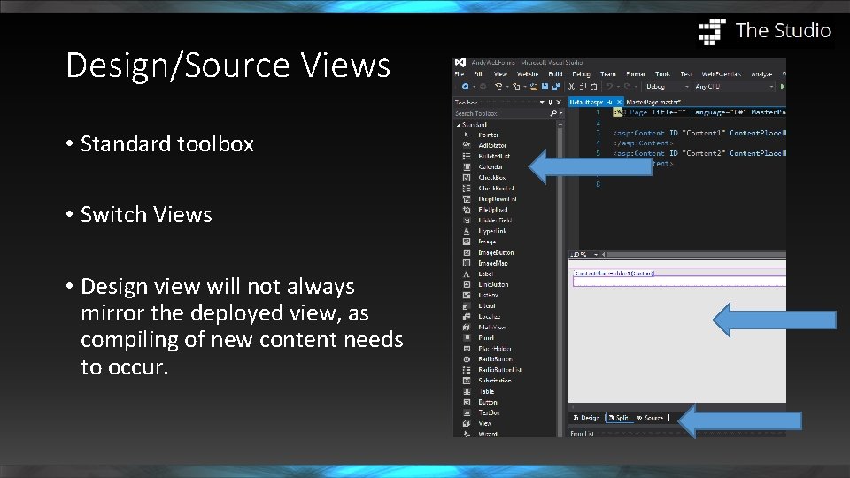Click the Save All toolbar icon
The width and height of the screenshot is (850, 478).
(556, 87)
